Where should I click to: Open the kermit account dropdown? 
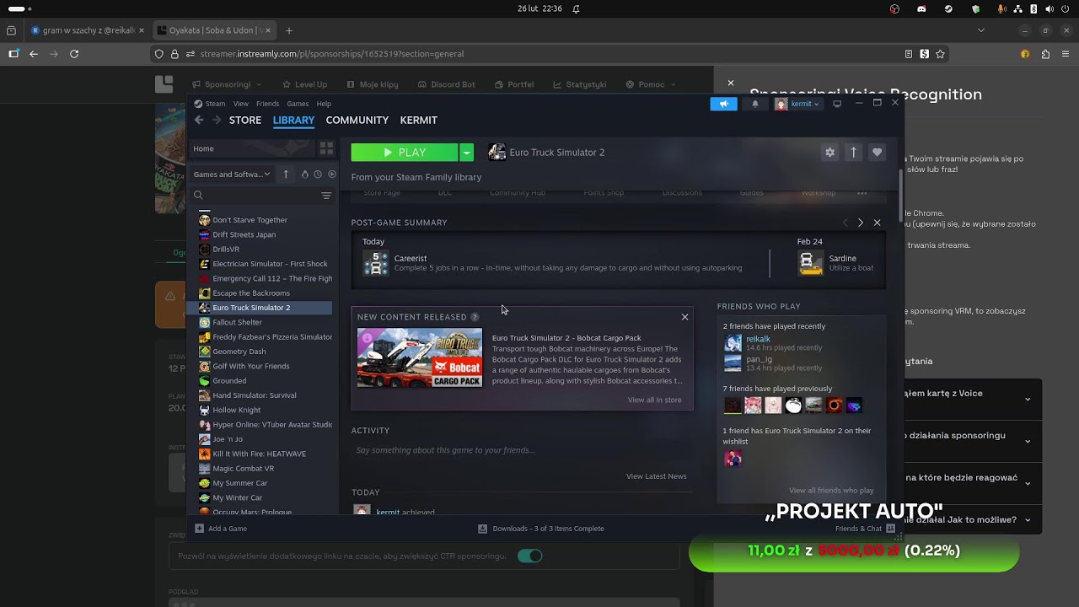tap(797, 104)
